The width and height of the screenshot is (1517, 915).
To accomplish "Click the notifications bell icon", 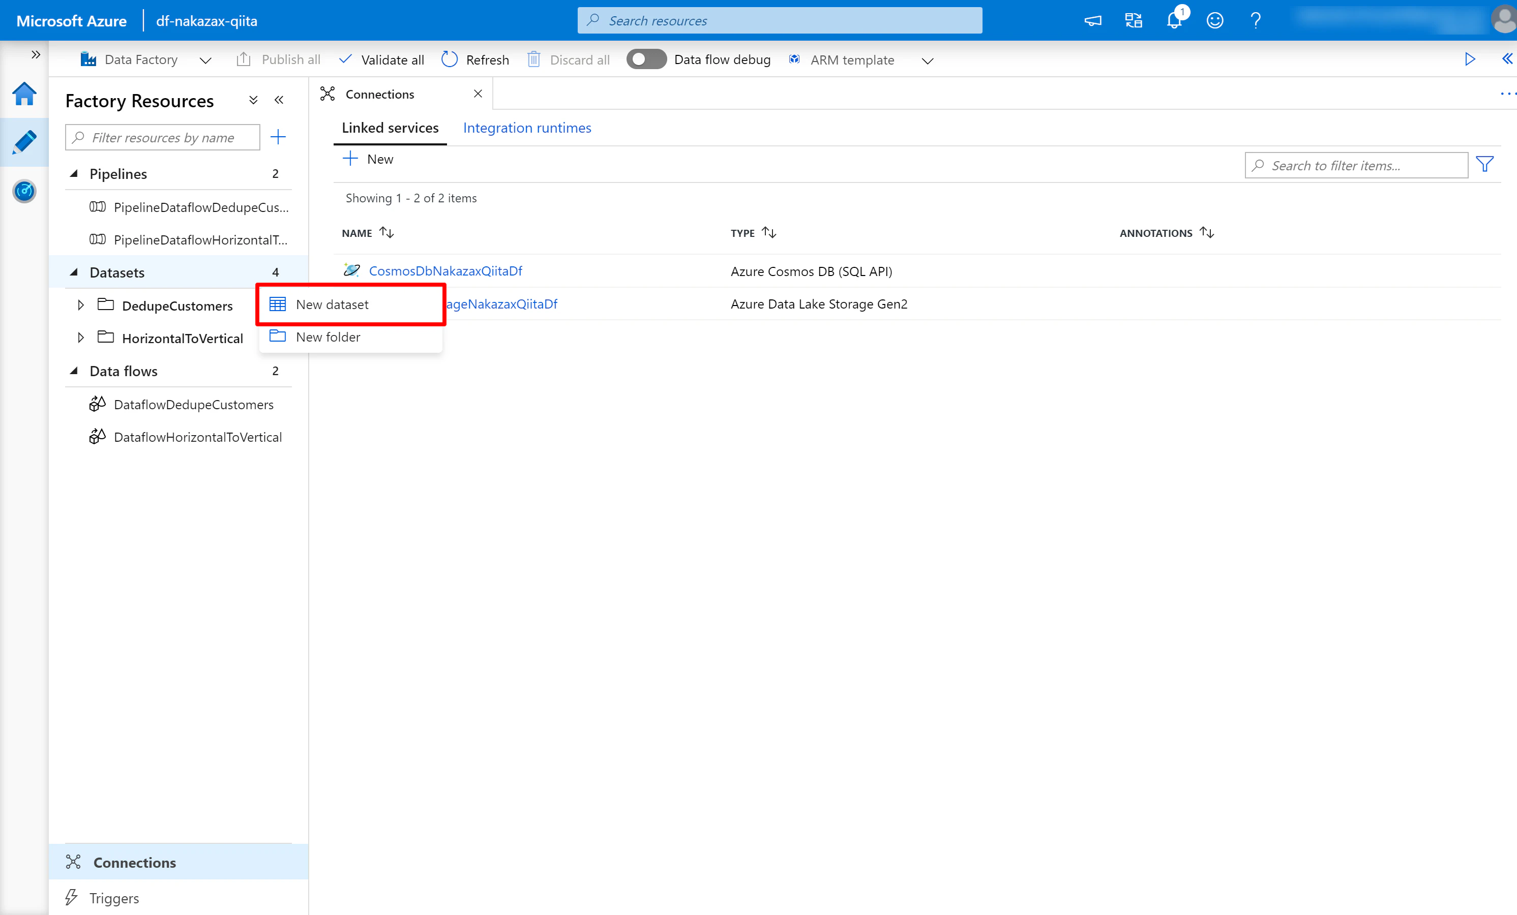I will (x=1174, y=20).
